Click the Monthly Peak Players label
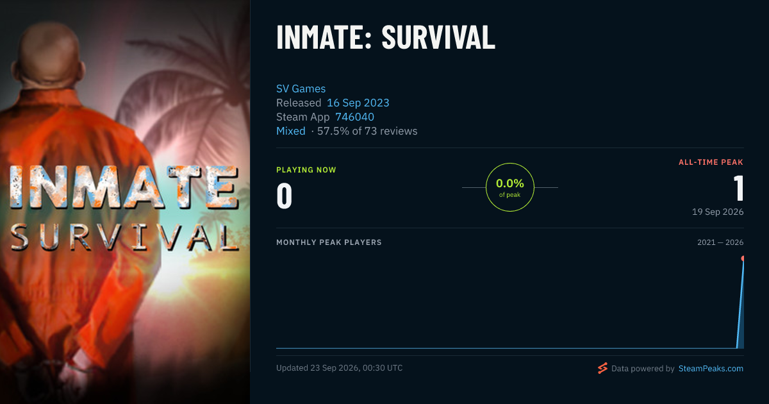The image size is (769, 404). coord(329,242)
